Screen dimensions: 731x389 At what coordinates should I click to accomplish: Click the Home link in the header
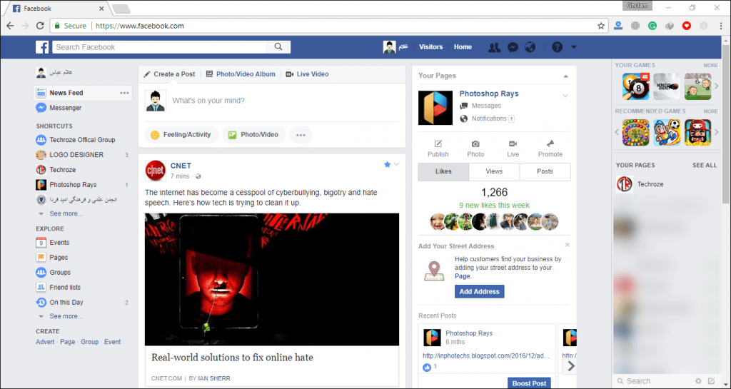pyautogui.click(x=463, y=47)
